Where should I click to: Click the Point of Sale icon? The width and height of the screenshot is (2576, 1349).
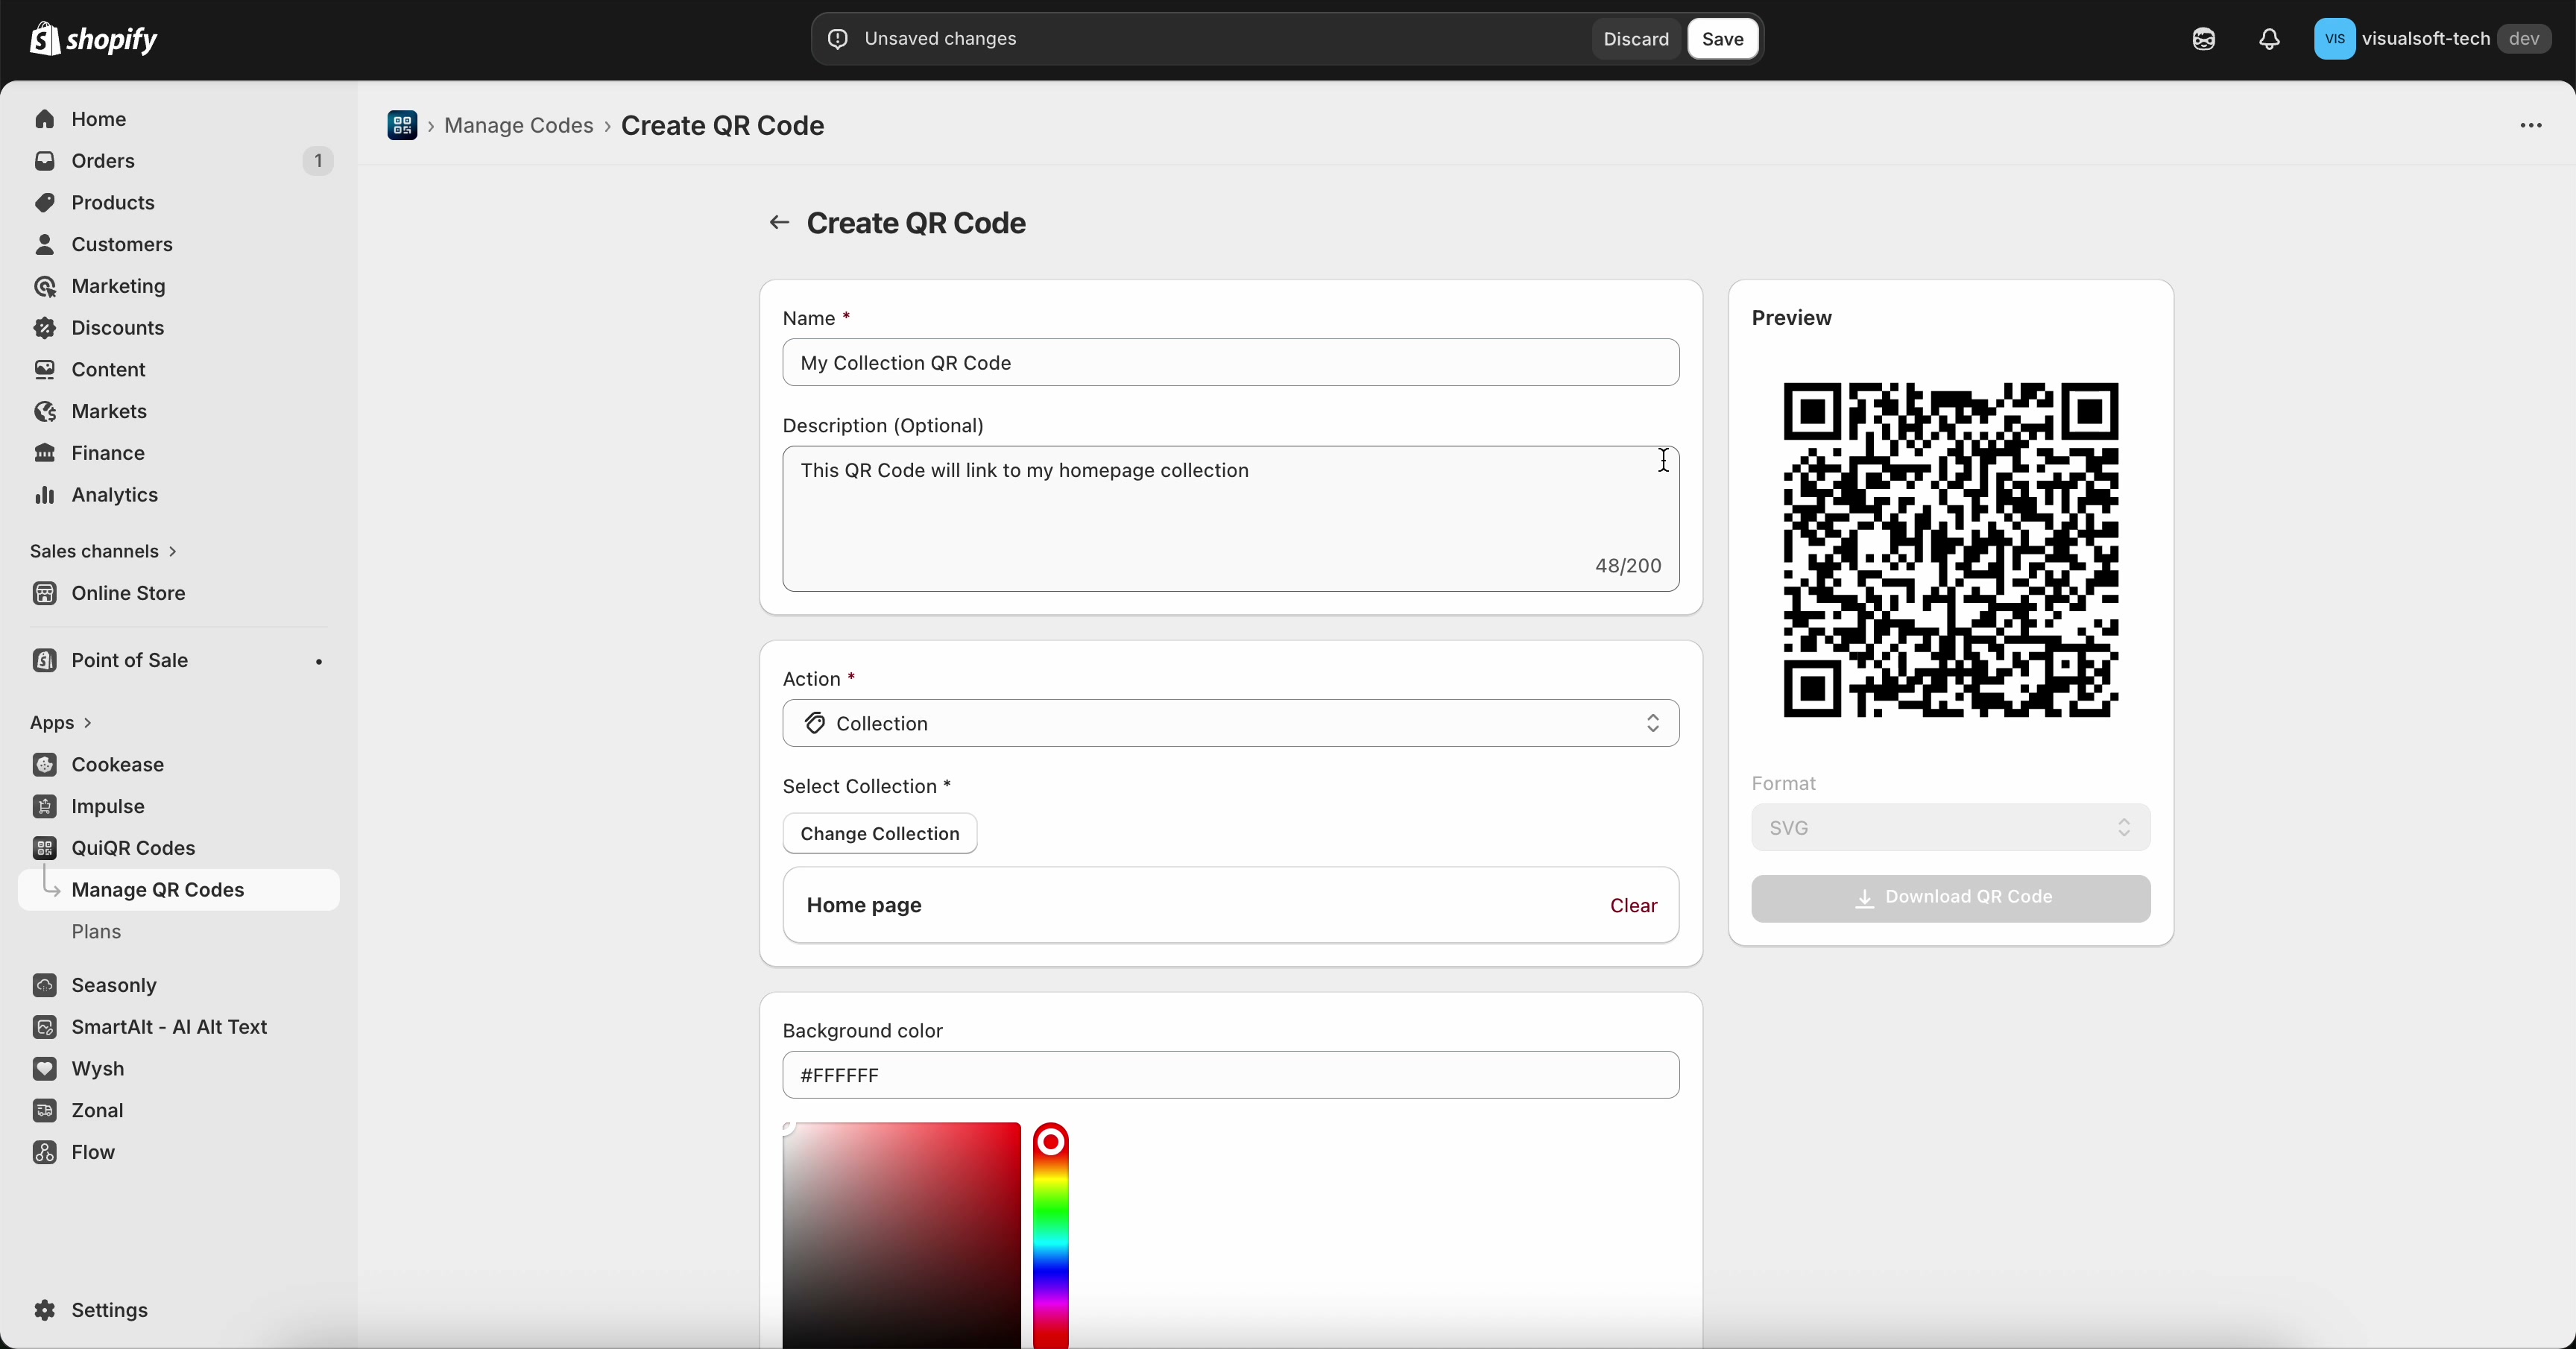point(45,660)
